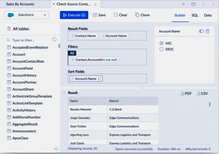Switch to the SQL tab
Viewport: 219px width, 154px height.
click(x=195, y=15)
